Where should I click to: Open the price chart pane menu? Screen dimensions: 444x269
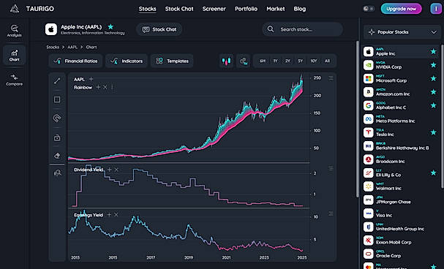(331, 77)
